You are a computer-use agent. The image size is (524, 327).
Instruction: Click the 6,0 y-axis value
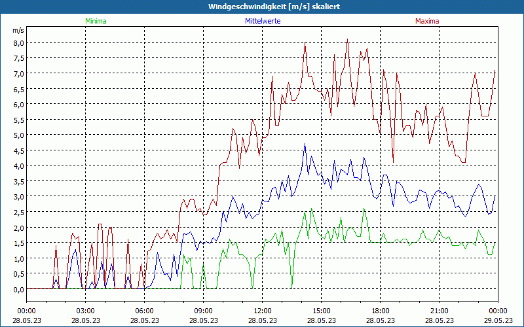coord(18,104)
